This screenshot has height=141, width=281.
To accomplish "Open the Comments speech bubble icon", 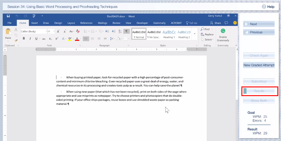I will (x=226, y=23).
